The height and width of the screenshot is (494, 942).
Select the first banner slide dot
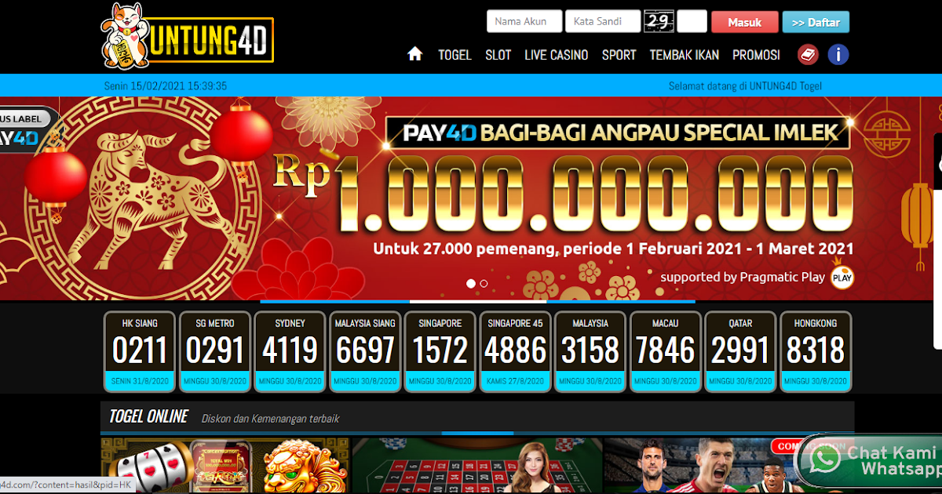471,284
